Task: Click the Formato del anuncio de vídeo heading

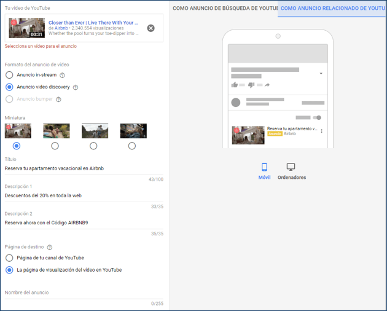Action: coord(37,65)
